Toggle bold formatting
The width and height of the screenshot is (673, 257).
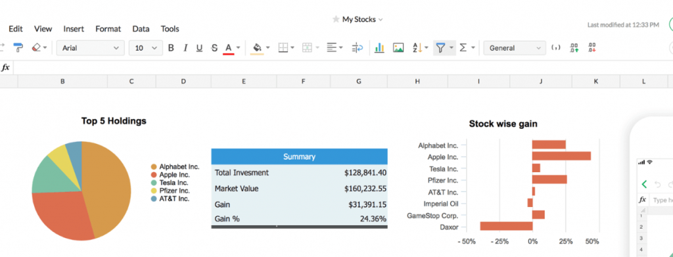point(171,48)
